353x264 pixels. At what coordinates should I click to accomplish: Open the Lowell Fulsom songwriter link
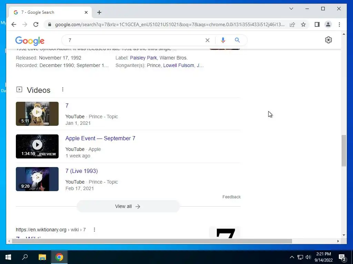point(179,65)
